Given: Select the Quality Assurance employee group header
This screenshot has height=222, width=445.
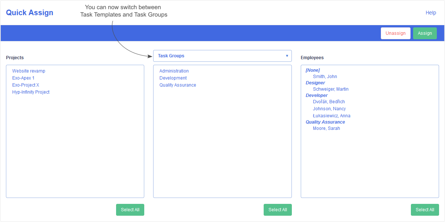Looking at the screenshot, I should (x=325, y=122).
